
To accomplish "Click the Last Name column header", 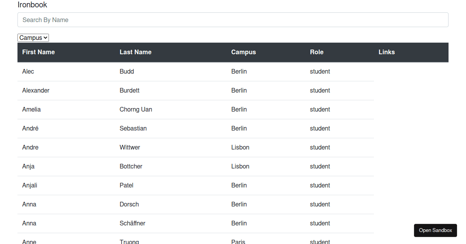I will [136, 52].
